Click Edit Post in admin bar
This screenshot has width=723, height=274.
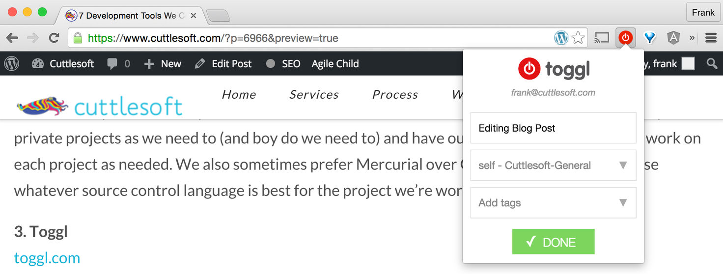[223, 64]
